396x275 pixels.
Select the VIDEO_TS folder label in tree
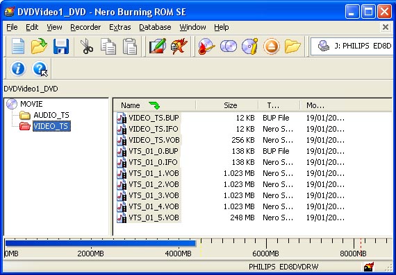[51, 126]
